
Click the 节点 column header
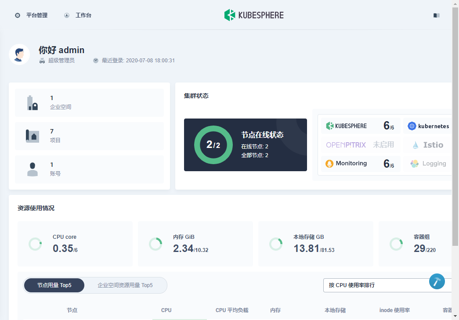tap(72, 310)
